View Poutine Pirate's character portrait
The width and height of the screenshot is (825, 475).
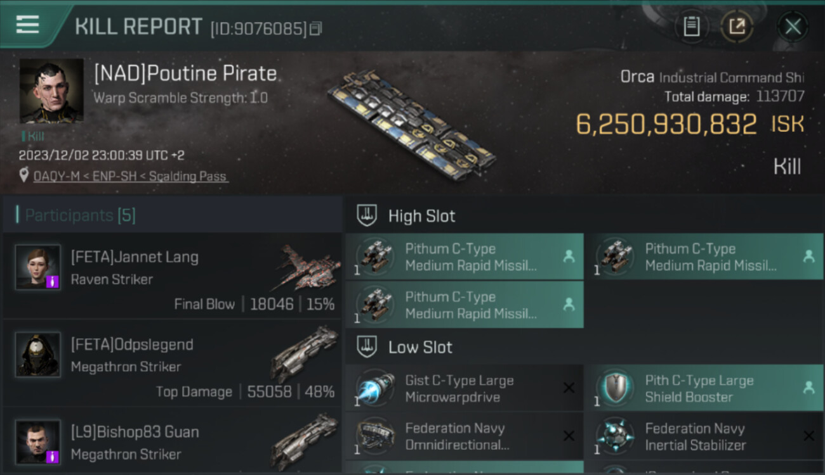tap(51, 91)
